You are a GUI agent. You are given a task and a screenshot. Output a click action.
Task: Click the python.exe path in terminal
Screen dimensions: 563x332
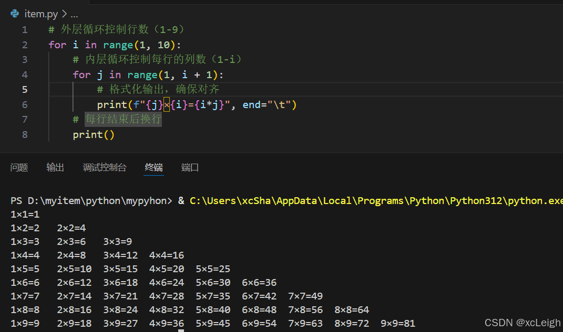tap(376, 200)
